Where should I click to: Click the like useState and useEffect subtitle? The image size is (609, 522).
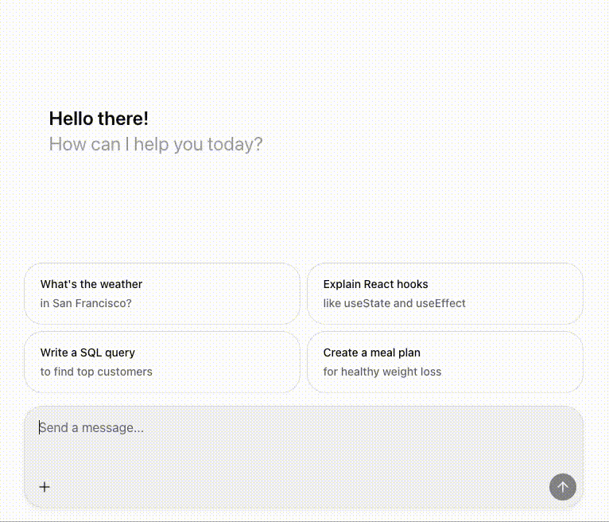click(394, 303)
